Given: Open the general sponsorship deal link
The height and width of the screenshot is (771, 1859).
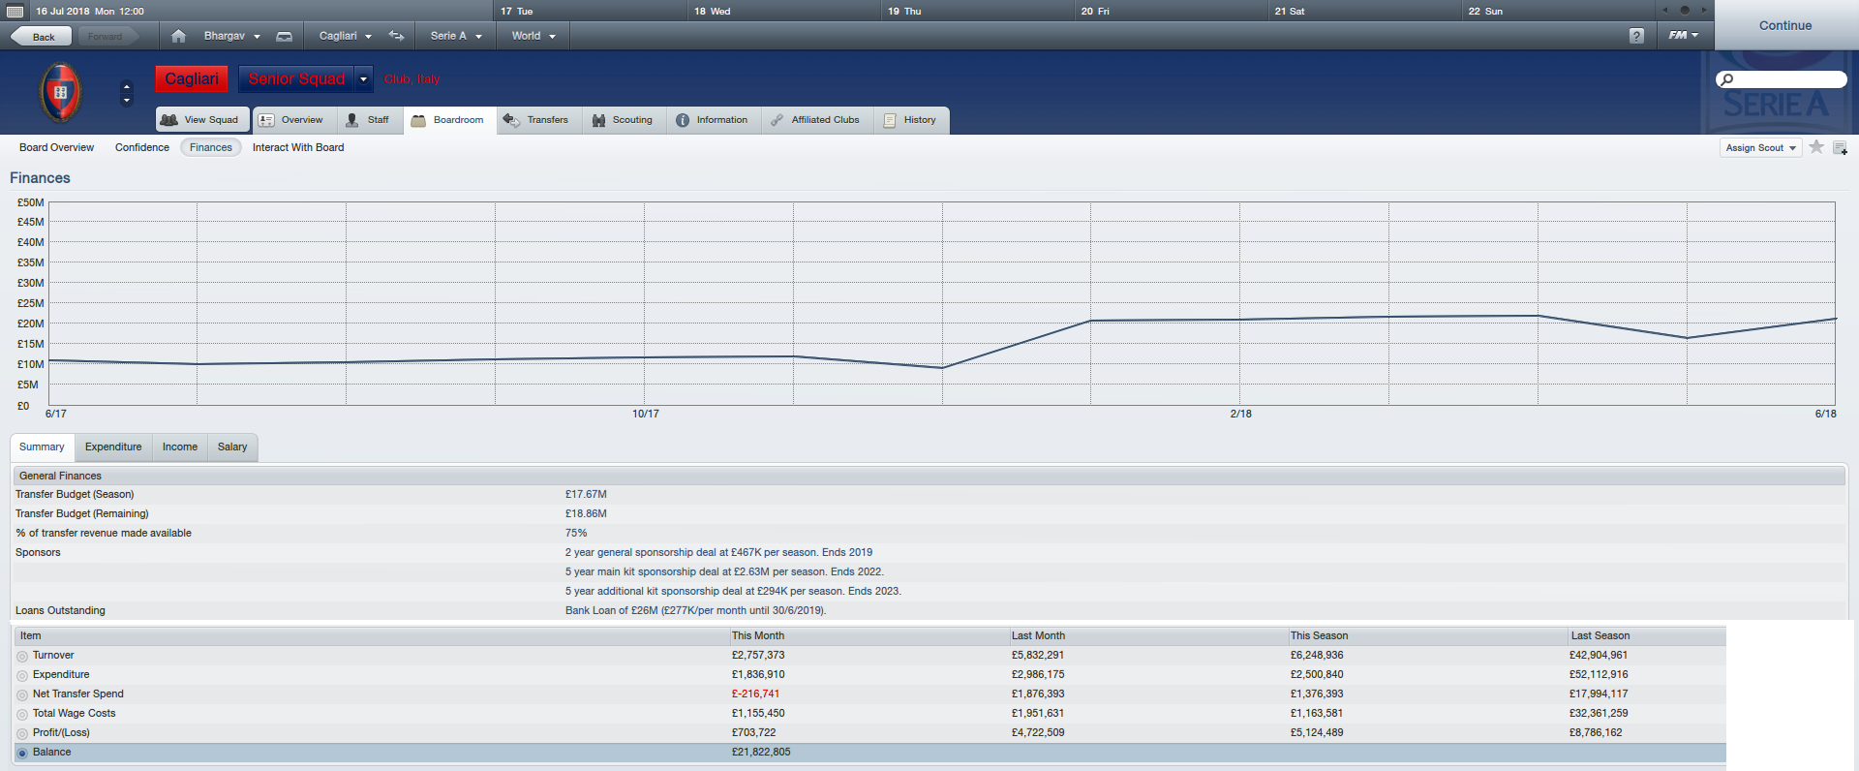Looking at the screenshot, I should (x=718, y=552).
